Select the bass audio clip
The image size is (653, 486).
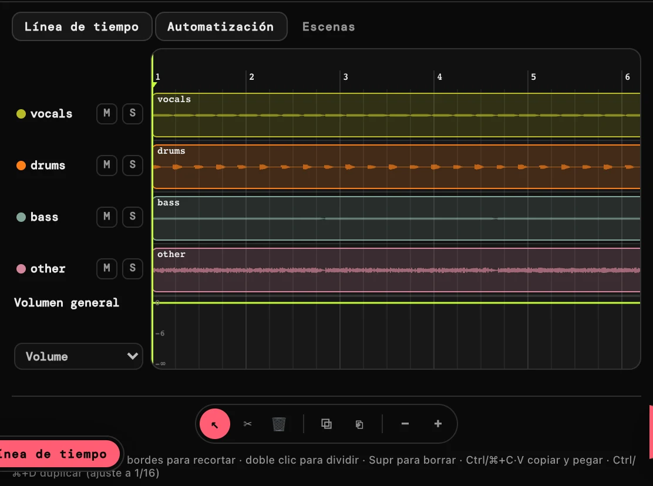coord(396,218)
